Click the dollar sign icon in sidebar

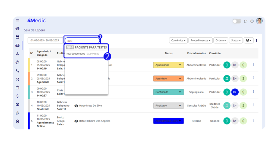(17, 96)
